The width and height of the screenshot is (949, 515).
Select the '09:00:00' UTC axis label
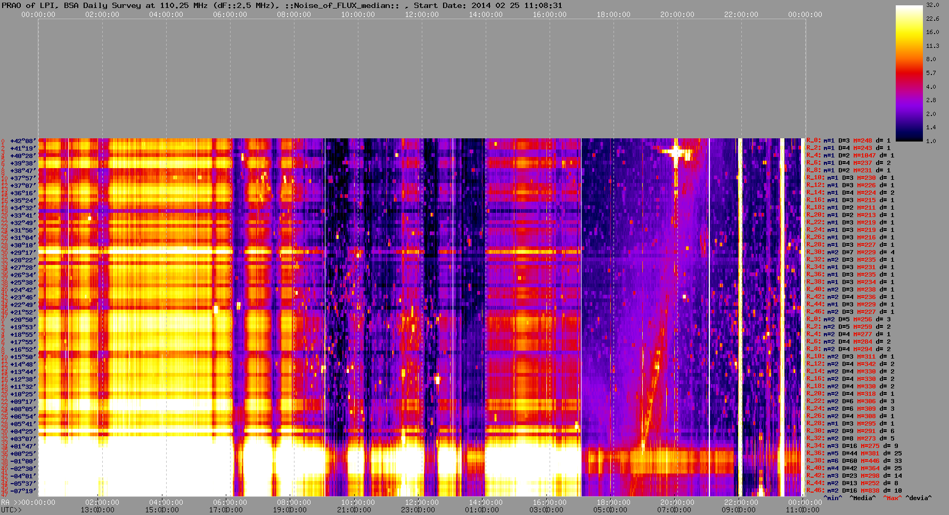tap(739, 510)
